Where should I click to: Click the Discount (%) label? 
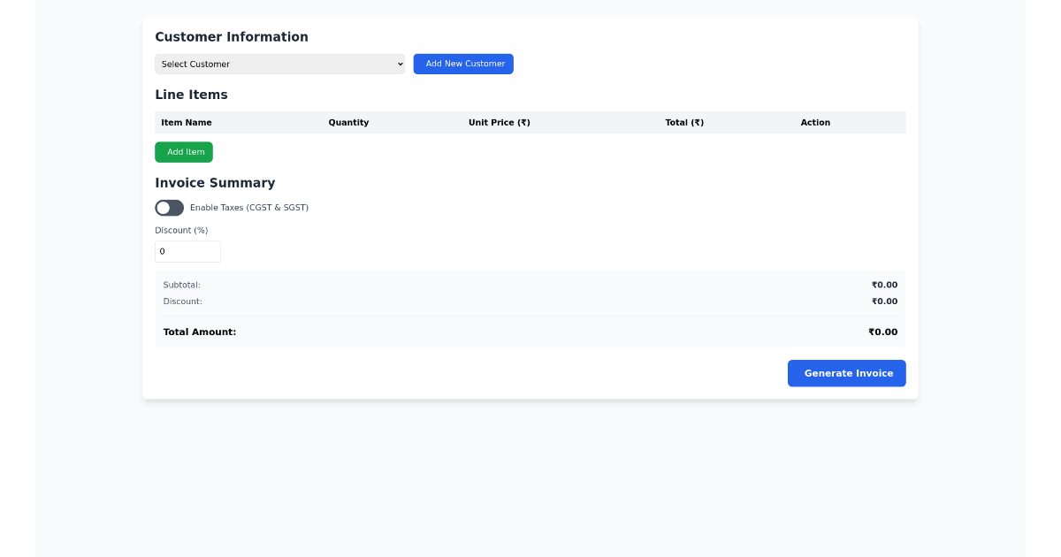click(x=181, y=230)
